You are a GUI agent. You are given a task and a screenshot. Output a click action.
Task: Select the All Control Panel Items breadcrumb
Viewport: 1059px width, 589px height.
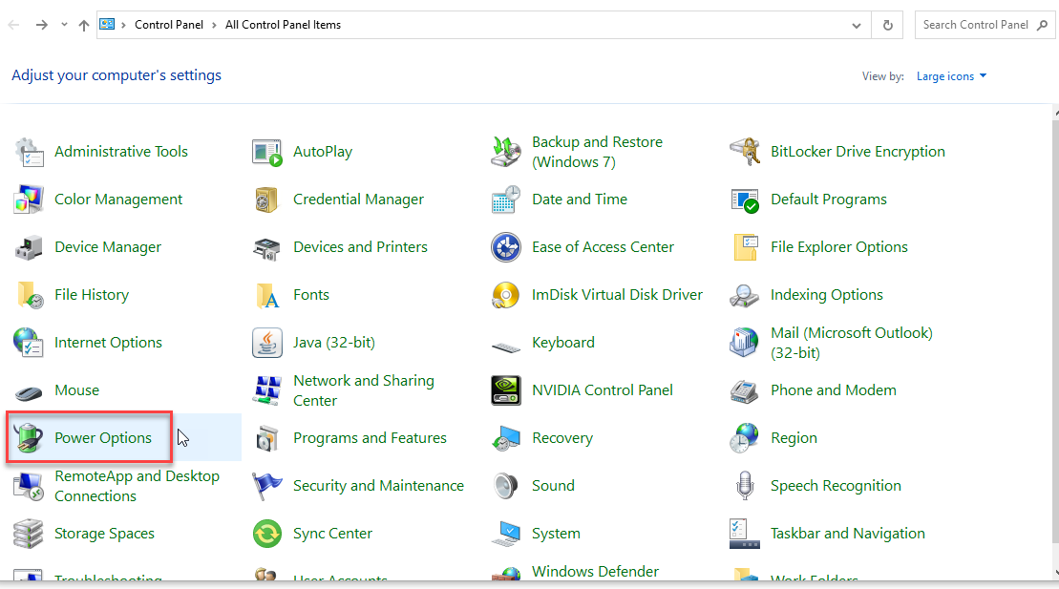pos(283,25)
